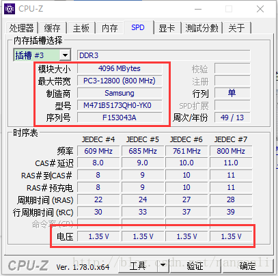Click the 工具 button
Viewport: 278px width, 276px height.
[138, 266]
